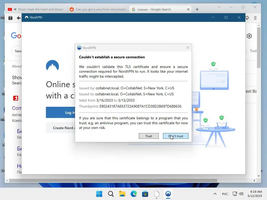The image size is (267, 200).
Task: Click the horizontal scrollbar right arrow
Action: coord(254,180)
